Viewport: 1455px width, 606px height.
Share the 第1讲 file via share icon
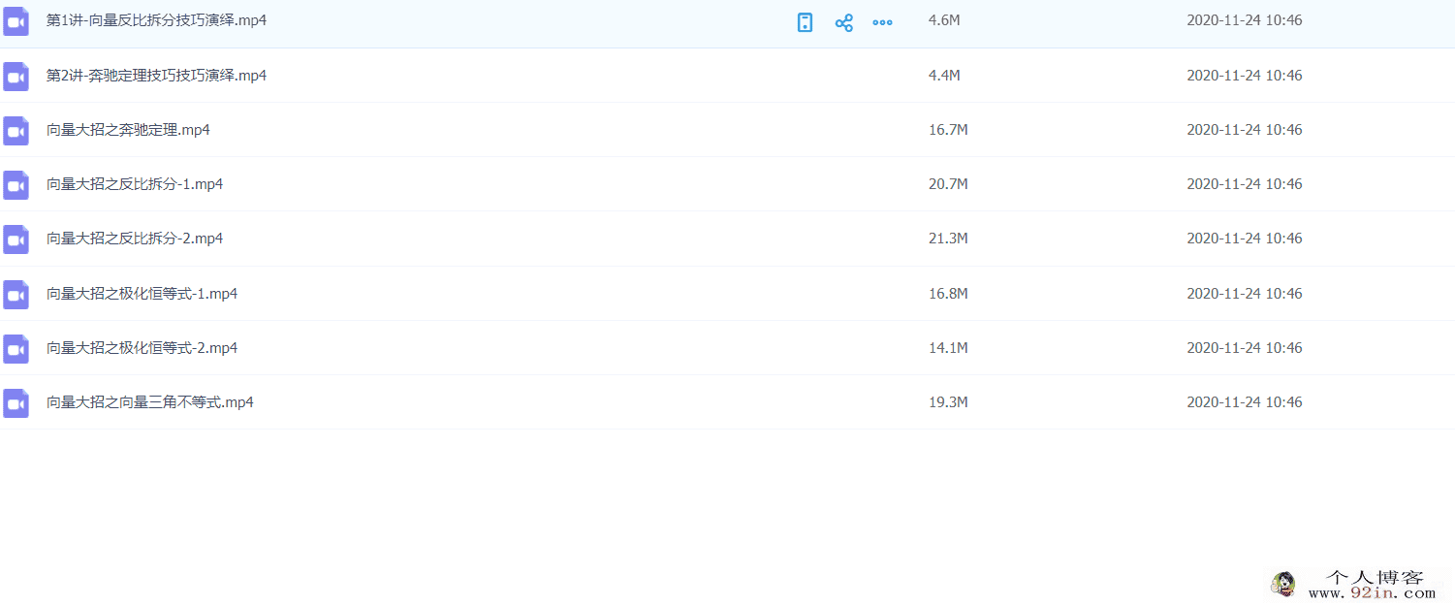843,22
